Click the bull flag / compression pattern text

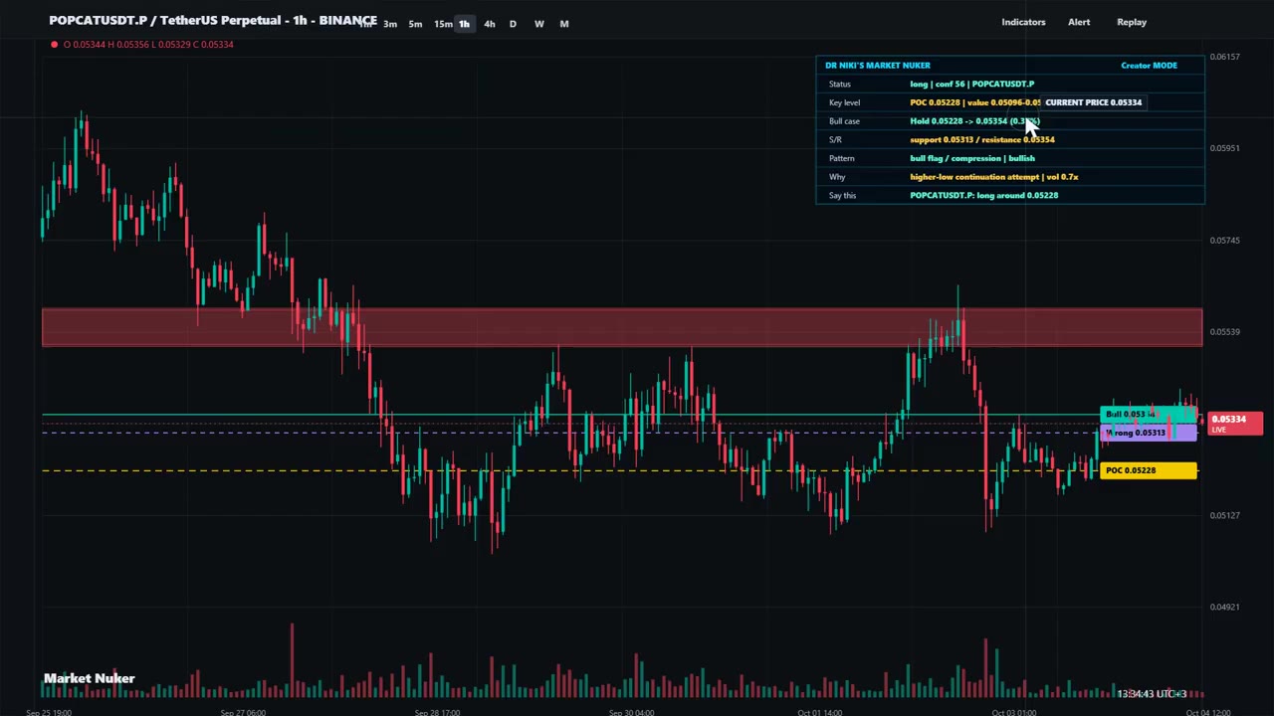971,158
